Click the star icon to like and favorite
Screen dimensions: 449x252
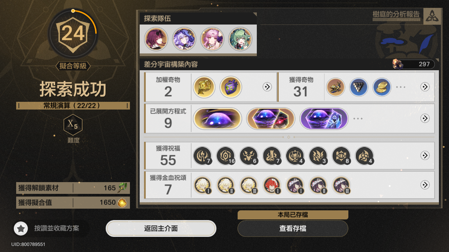[21, 229]
